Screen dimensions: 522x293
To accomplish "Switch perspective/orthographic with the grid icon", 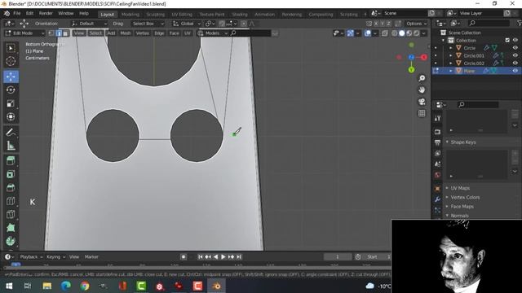I will 422,113.
